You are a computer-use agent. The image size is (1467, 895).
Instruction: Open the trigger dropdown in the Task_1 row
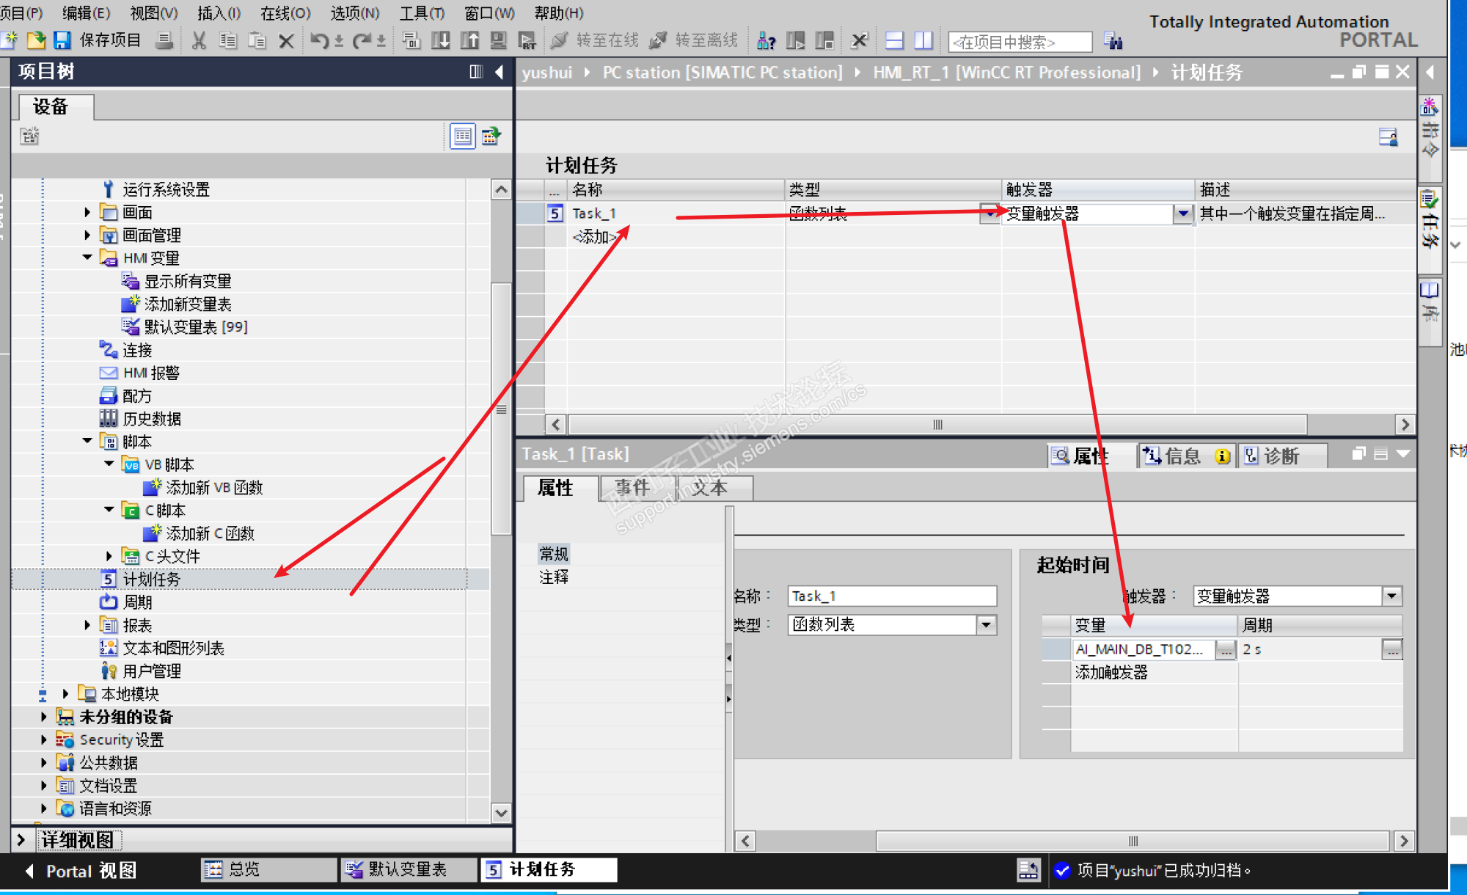coord(1182,213)
